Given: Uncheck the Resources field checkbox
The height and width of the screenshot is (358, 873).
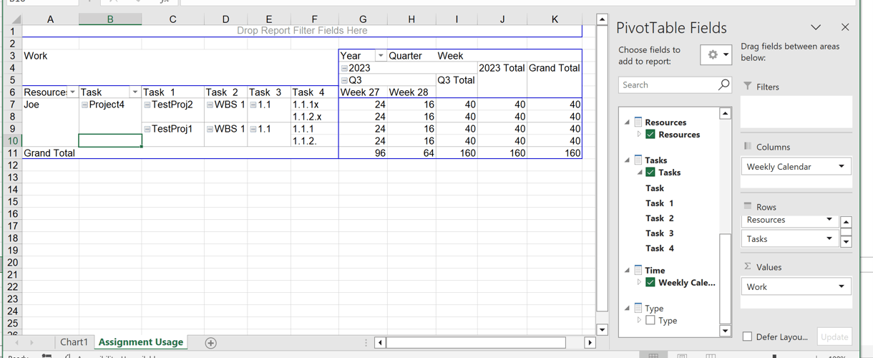Looking at the screenshot, I should (650, 135).
